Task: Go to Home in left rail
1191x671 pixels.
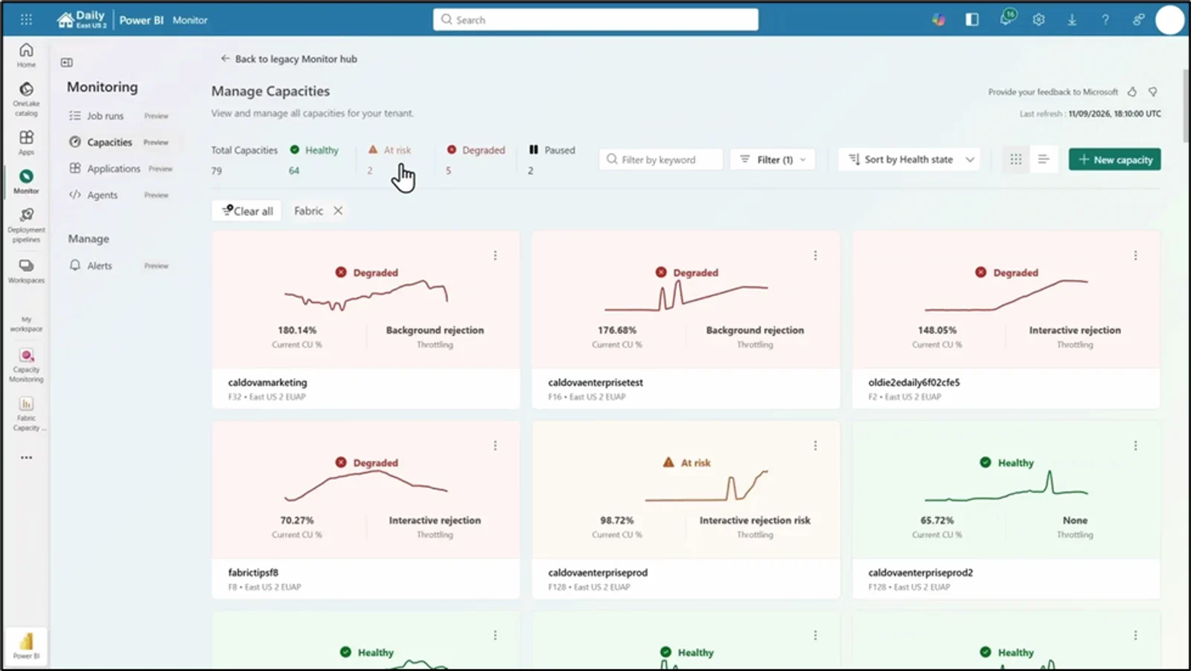Action: [x=26, y=55]
